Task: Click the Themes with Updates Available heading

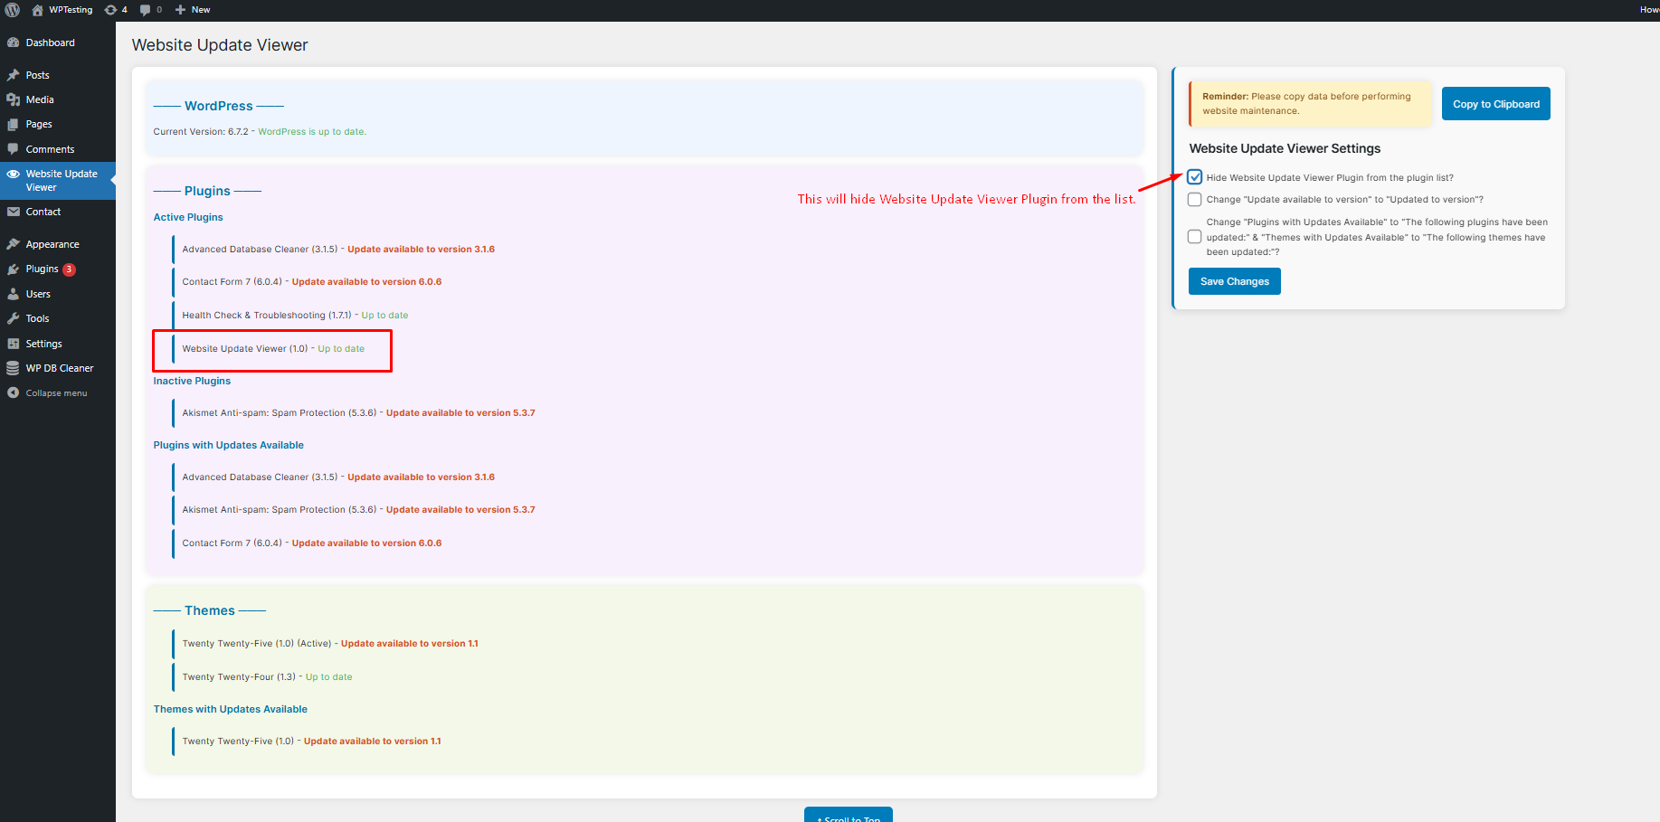Action: click(x=231, y=709)
